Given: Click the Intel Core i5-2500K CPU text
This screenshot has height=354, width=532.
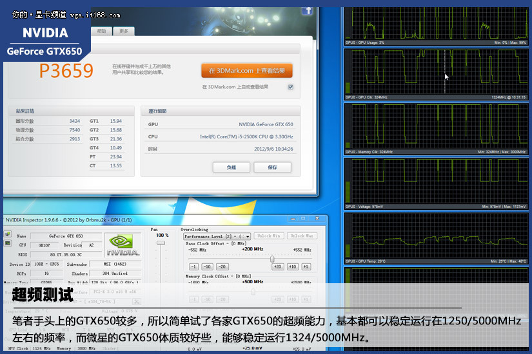Looking at the screenshot, I should [246, 136].
